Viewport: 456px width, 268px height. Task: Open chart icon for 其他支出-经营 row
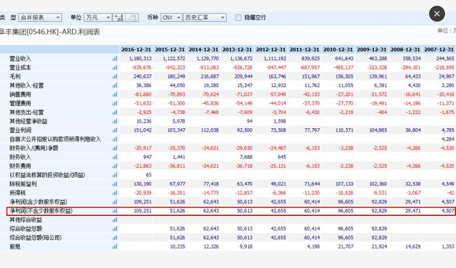point(115,113)
